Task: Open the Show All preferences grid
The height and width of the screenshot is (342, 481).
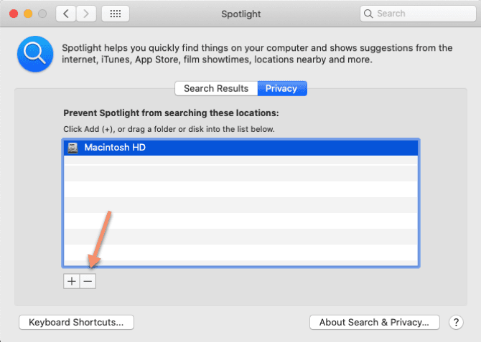Action: 116,14
